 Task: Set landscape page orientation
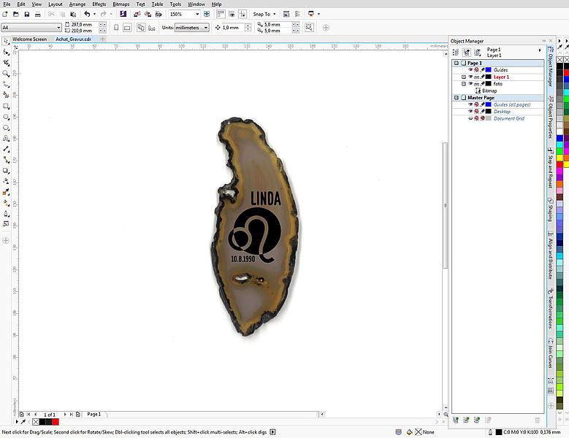(x=127, y=28)
